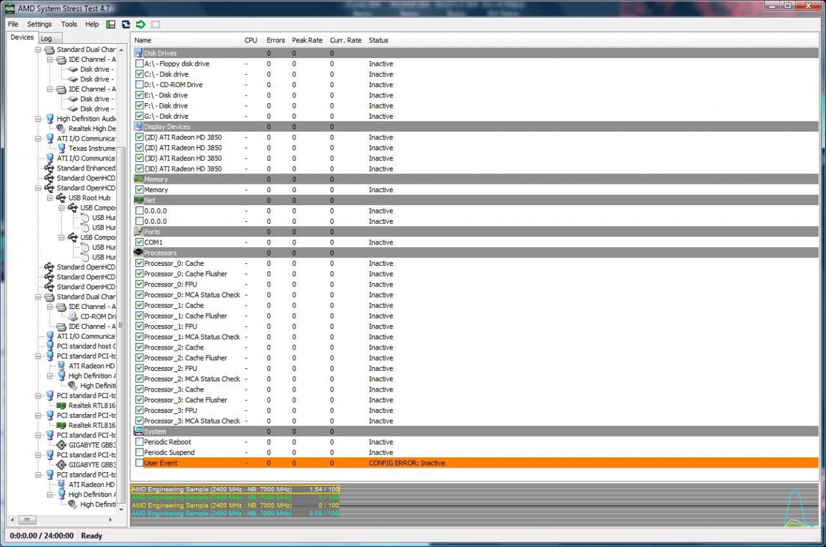Click the USB icon beside USB Root Hub
The height and width of the screenshot is (547, 826).
click(61, 198)
